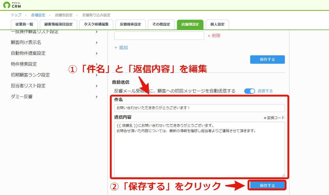Open ＋変換コード insert option

coord(274,118)
